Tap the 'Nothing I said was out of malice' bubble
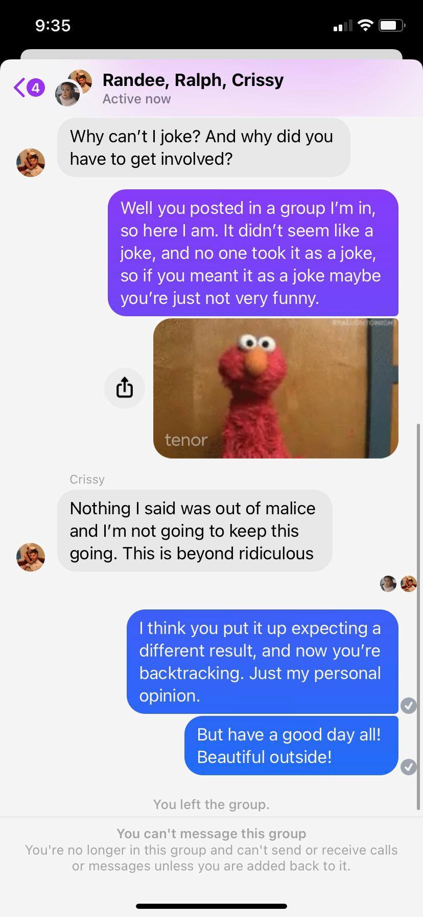Screen dimensions: 423x917 click(x=195, y=531)
